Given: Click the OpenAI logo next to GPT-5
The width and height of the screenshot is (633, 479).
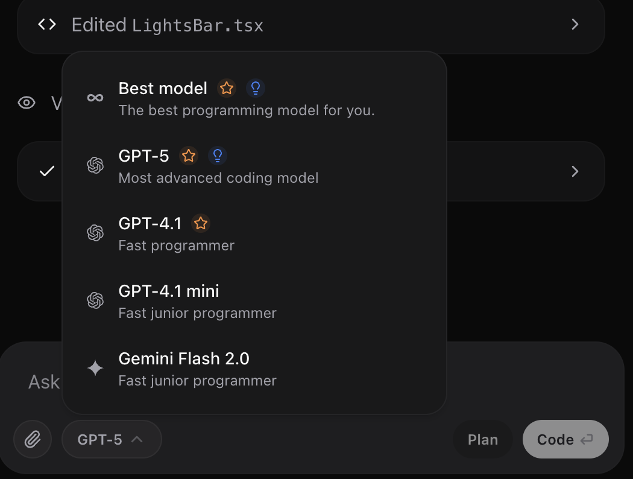Looking at the screenshot, I should [x=95, y=164].
